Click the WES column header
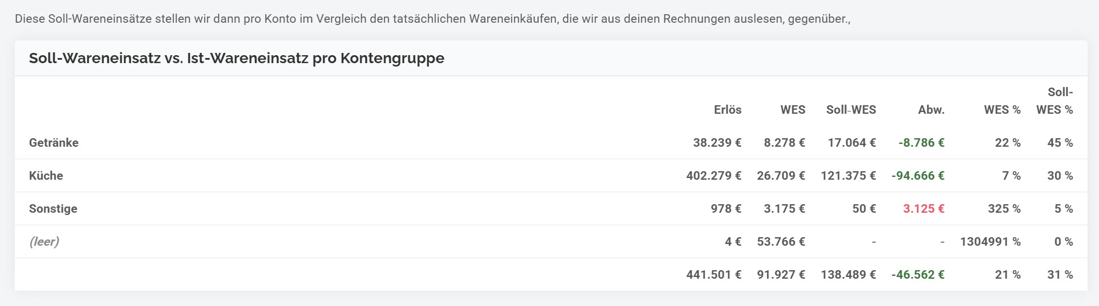Screen dimensions: 1099x306 click(x=793, y=110)
